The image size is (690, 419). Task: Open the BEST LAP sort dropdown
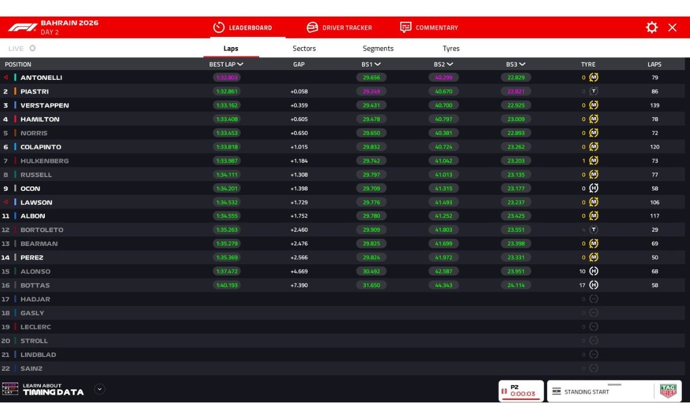(x=231, y=64)
